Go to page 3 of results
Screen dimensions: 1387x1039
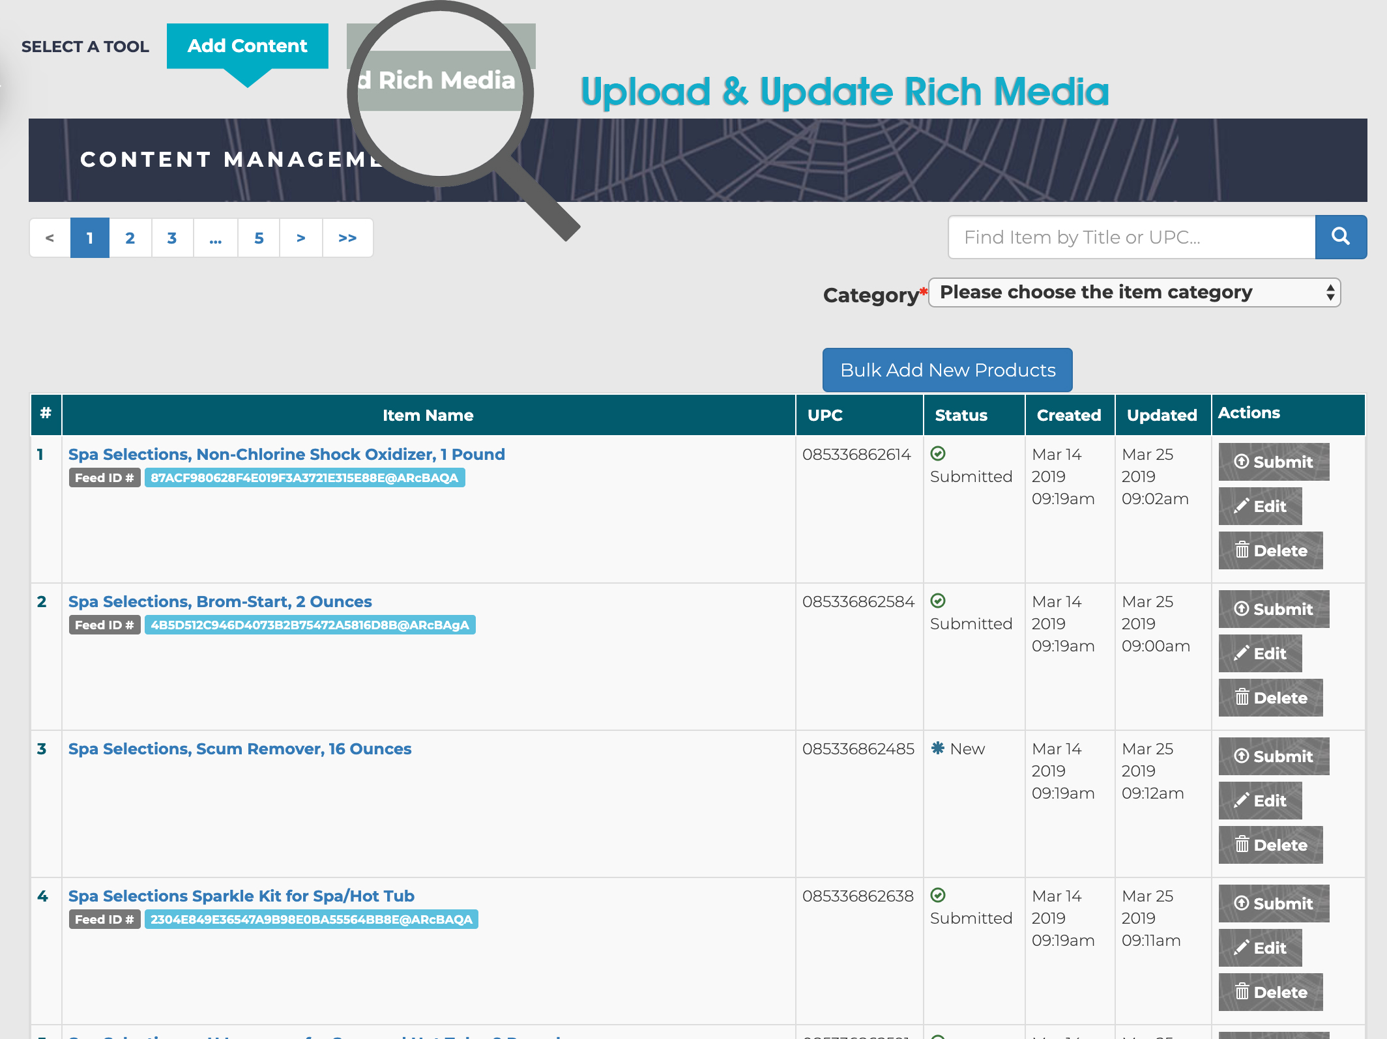pos(171,238)
